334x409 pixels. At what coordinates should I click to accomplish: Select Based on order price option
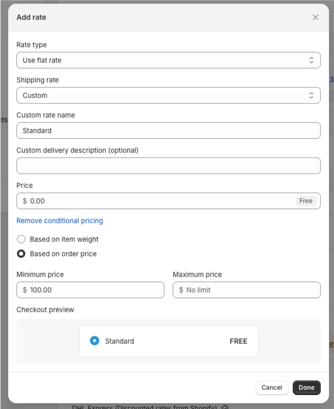click(x=21, y=254)
